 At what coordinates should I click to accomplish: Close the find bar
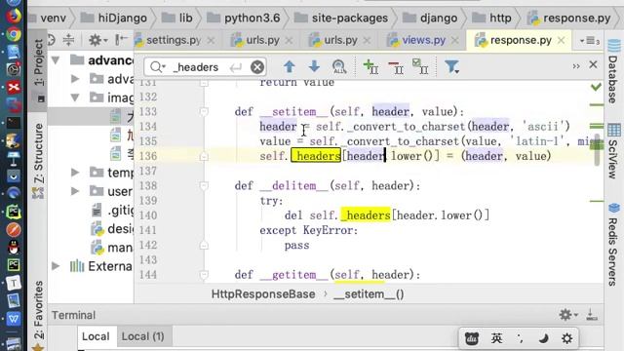click(x=593, y=64)
